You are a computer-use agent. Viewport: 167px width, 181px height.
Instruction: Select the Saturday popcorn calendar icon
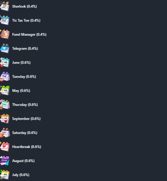click(5, 133)
